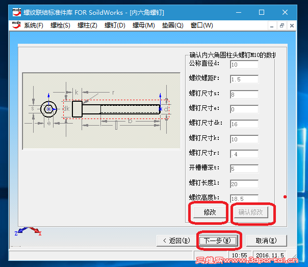Close the main application window
Viewport: 308px width, 267px height.
pyautogui.click(x=285, y=12)
